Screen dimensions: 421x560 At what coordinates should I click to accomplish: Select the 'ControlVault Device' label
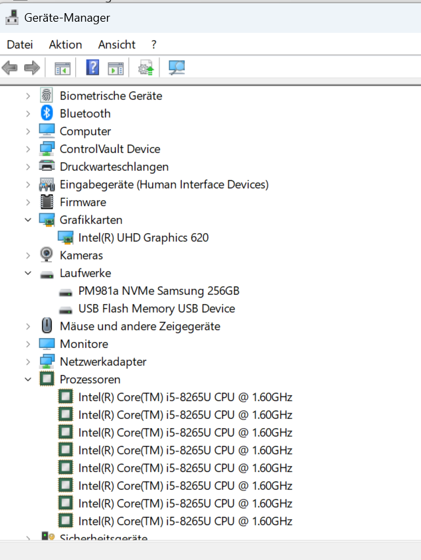[x=110, y=149]
